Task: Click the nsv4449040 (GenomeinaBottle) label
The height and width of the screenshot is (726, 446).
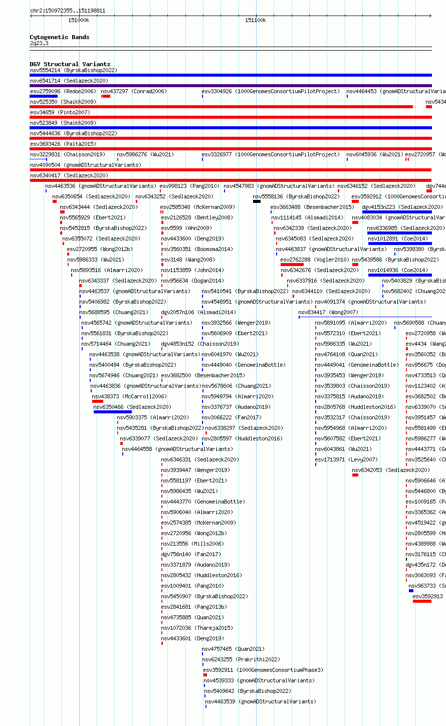Action: [x=244, y=365]
